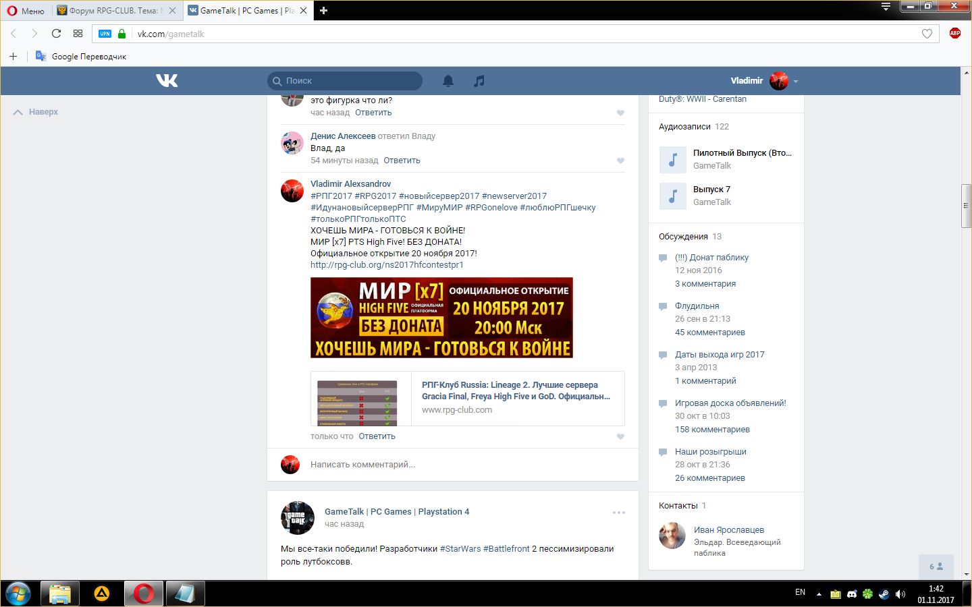This screenshot has height=607, width=972.
Task: Open Windows Explorer from taskbar
Action: click(x=59, y=594)
